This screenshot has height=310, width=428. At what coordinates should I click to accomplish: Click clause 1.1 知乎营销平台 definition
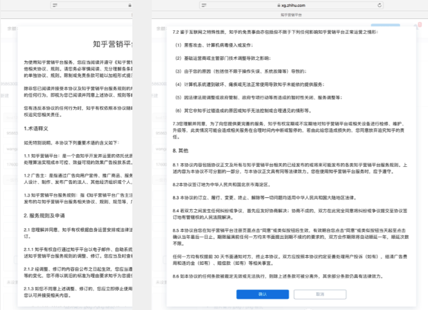pyautogui.click(x=78, y=159)
